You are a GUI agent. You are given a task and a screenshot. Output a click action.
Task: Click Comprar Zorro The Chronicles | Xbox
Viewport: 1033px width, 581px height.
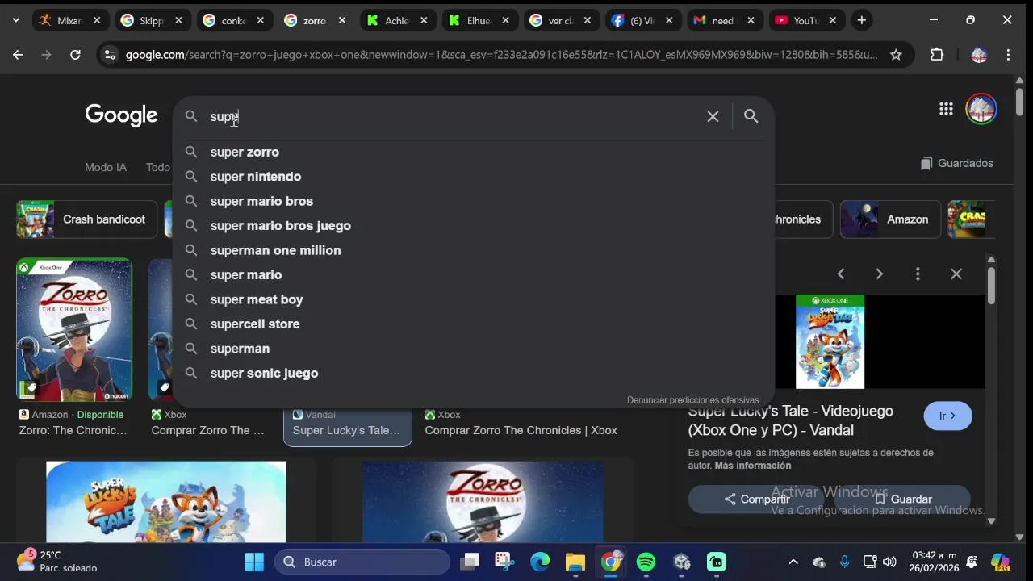(521, 430)
